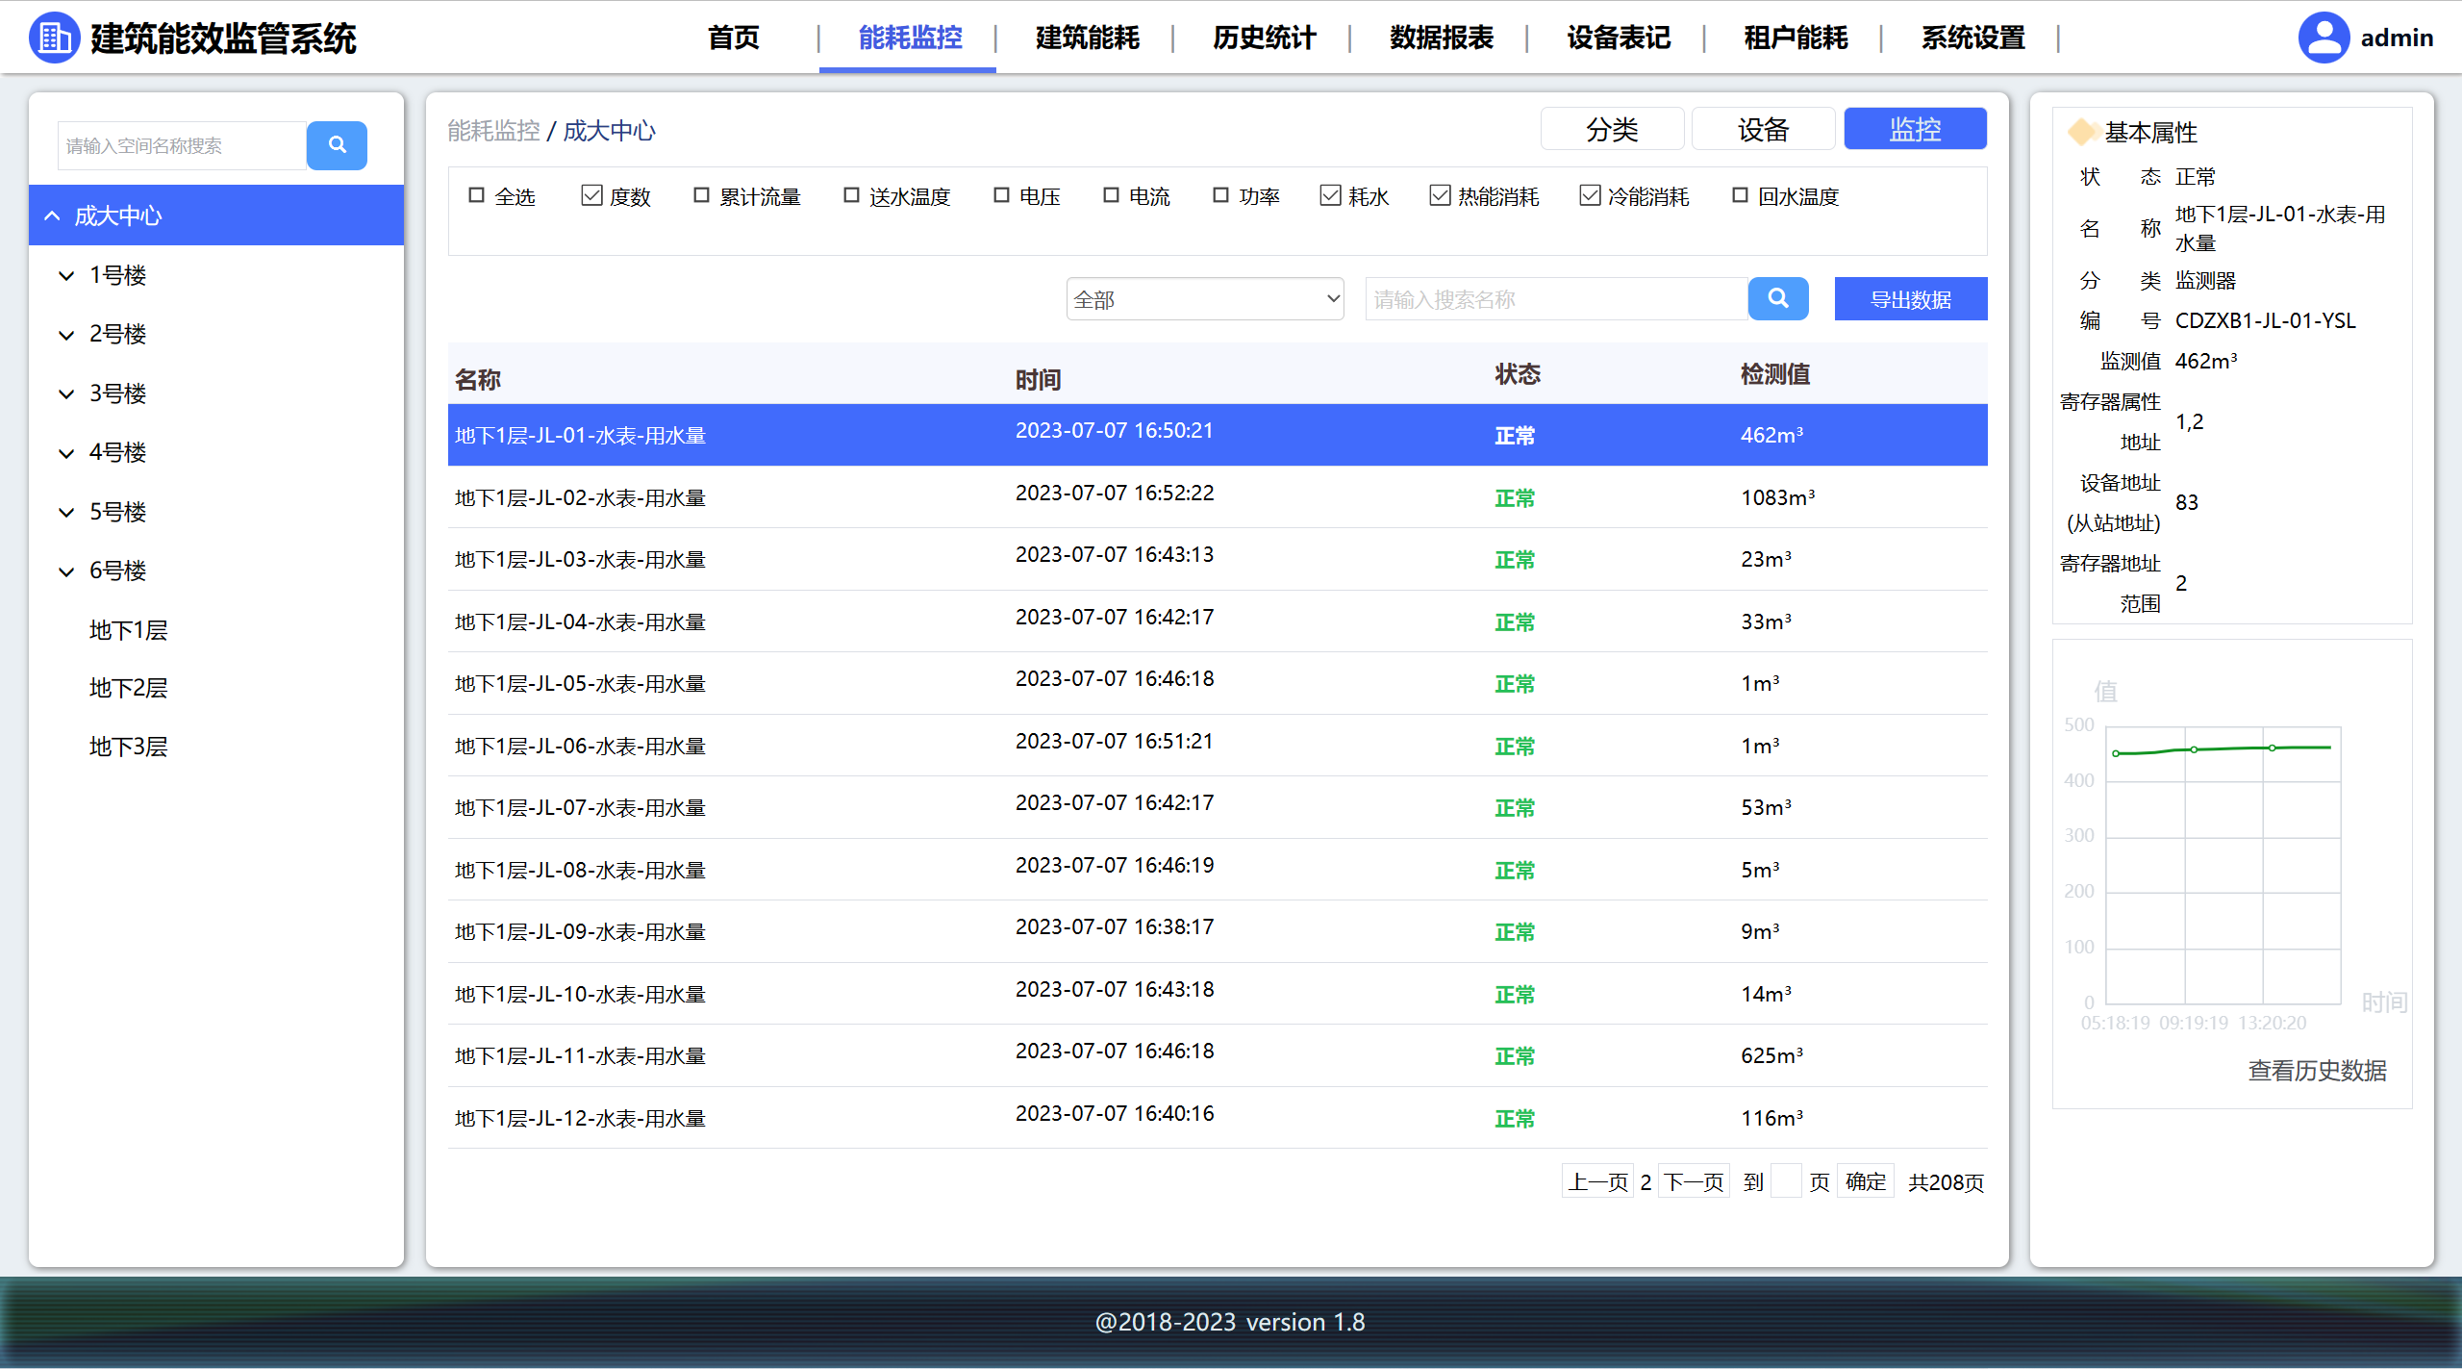Expand the 5号楼 tree node

pos(66,513)
